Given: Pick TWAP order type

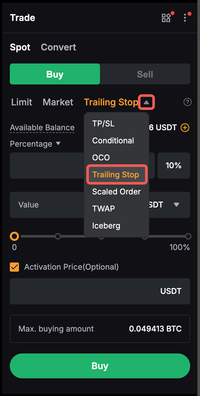Looking at the screenshot, I should click(x=104, y=209).
